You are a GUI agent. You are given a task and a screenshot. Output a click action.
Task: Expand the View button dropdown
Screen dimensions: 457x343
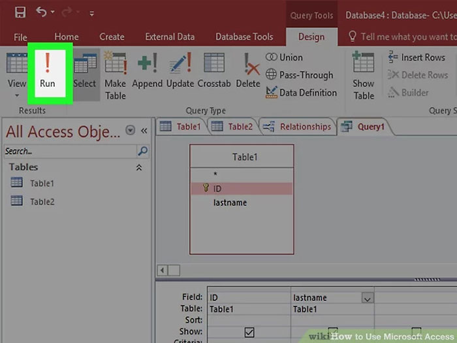click(x=16, y=95)
